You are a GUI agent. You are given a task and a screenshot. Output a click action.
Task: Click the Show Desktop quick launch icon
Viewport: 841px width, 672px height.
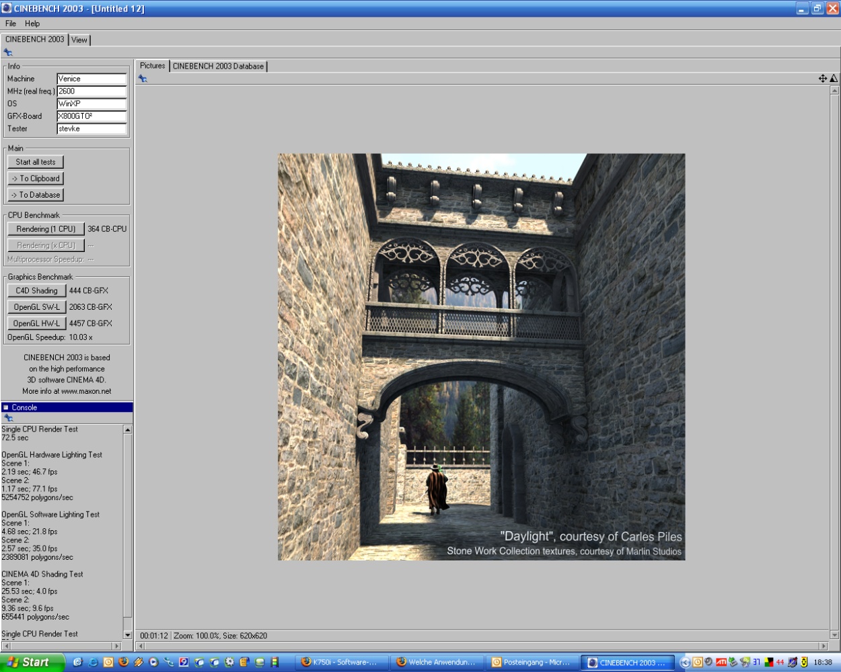point(77,662)
